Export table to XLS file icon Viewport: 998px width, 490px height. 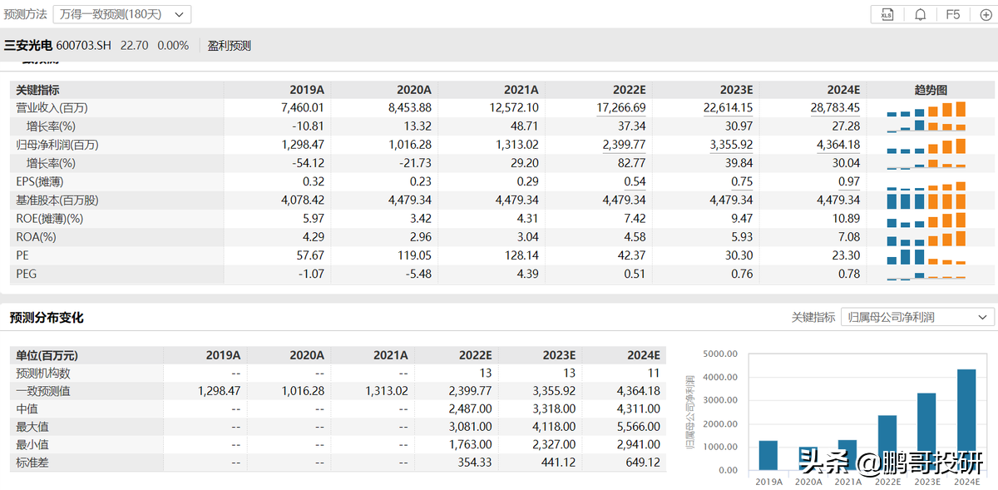tap(887, 14)
